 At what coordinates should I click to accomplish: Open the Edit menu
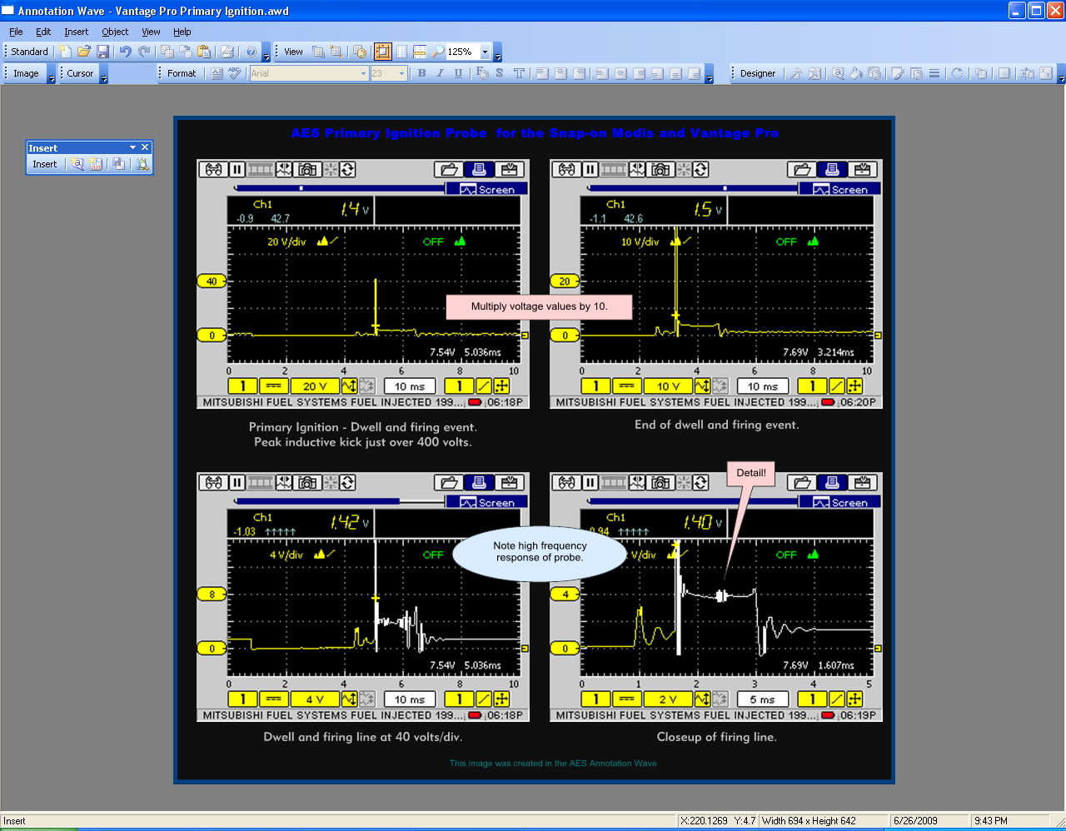tap(43, 32)
